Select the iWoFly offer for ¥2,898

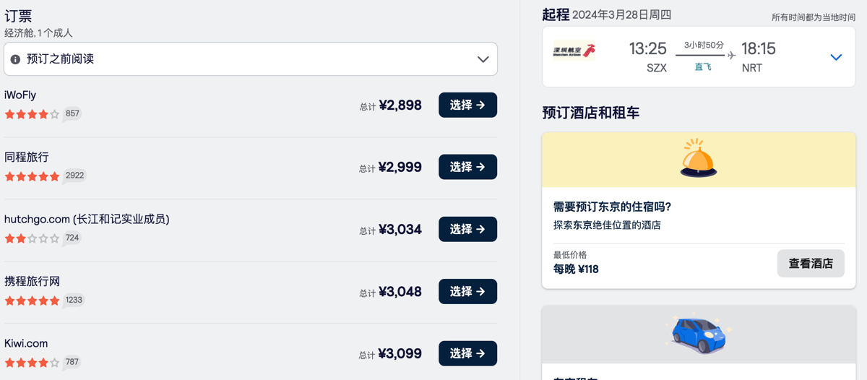pyautogui.click(x=467, y=105)
